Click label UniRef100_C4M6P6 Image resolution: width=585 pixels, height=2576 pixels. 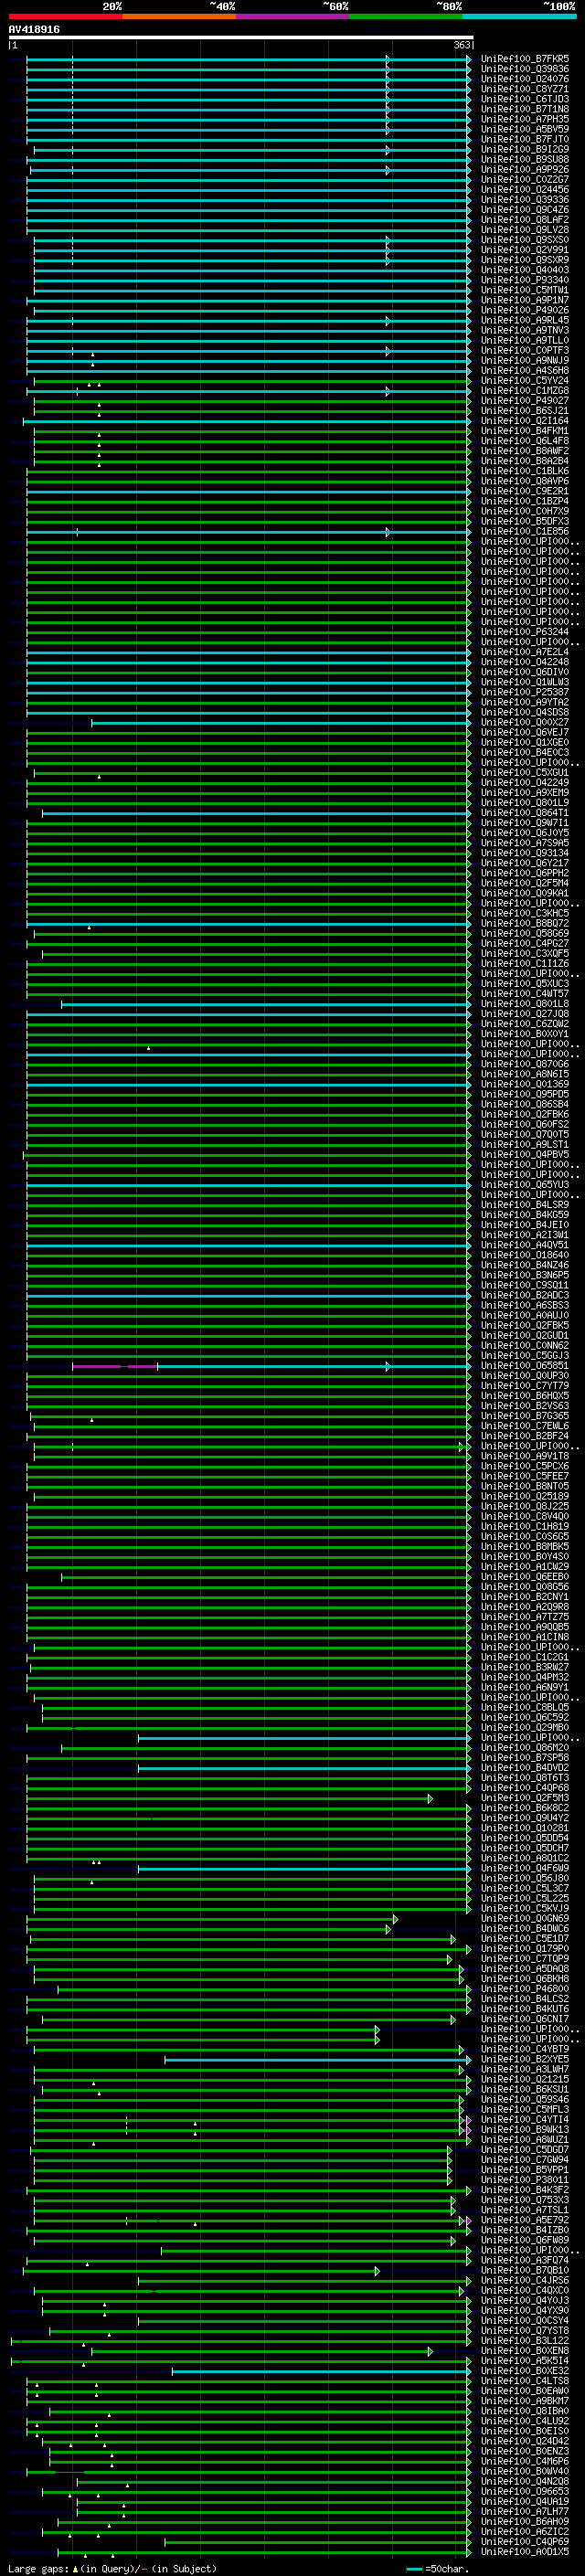pos(525,2461)
